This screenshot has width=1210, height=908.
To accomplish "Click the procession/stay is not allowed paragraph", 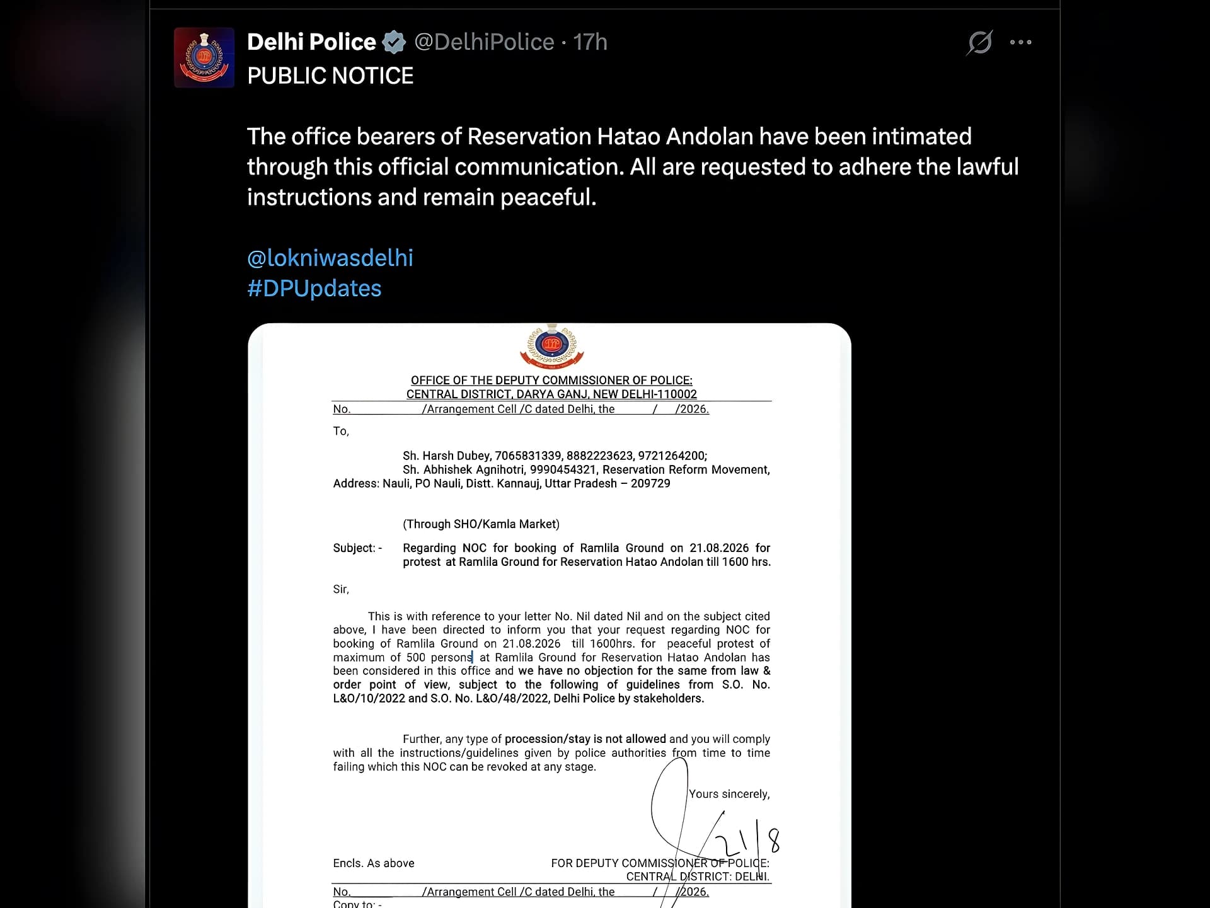I will (x=551, y=752).
